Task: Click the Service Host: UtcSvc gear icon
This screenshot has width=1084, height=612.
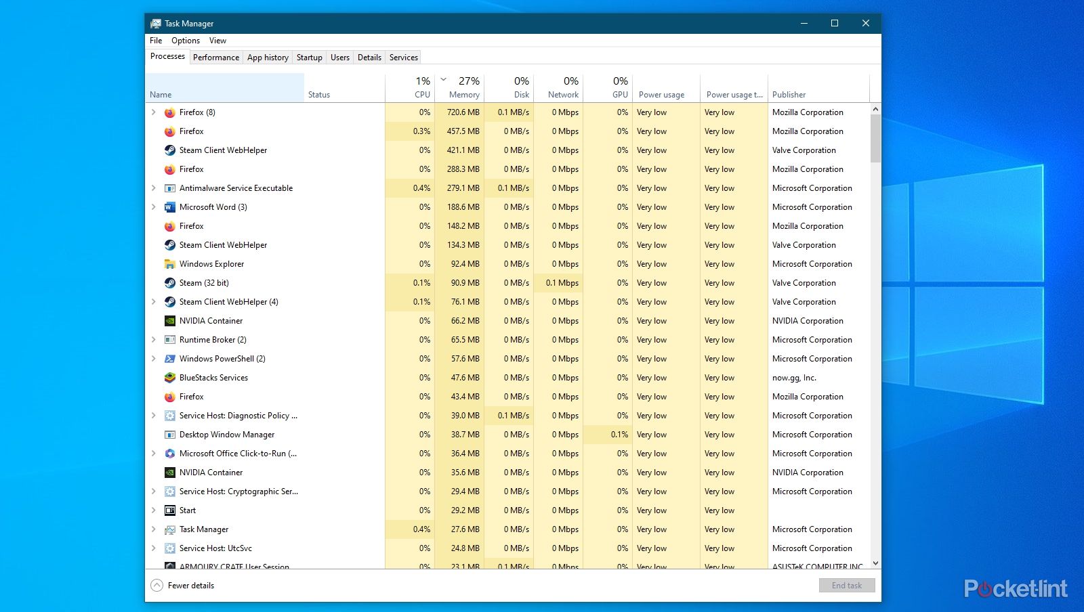Action: 170,548
